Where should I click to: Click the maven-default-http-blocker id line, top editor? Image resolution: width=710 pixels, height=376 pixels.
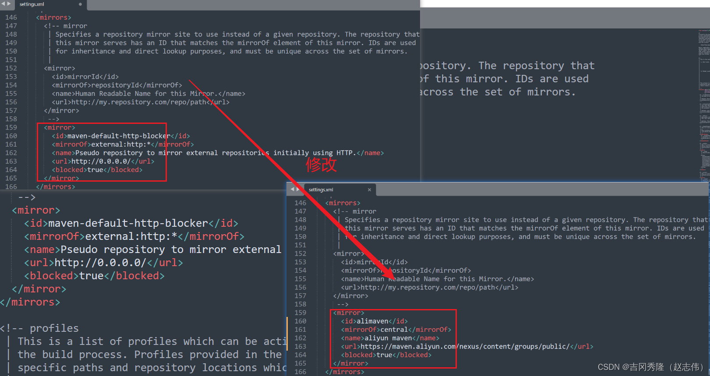(x=121, y=136)
